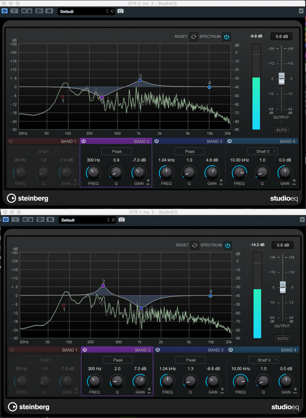Open Band 4 Shelf II type dropdown in GTR 1
The height and width of the screenshot is (418, 306).
[264, 360]
